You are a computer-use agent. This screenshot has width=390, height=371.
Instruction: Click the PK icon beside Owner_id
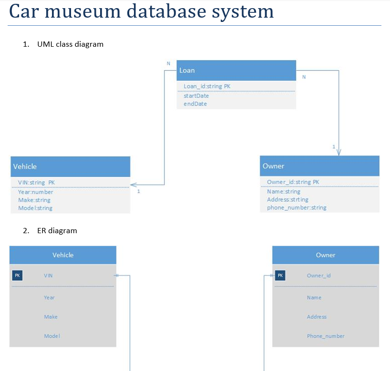(x=280, y=276)
